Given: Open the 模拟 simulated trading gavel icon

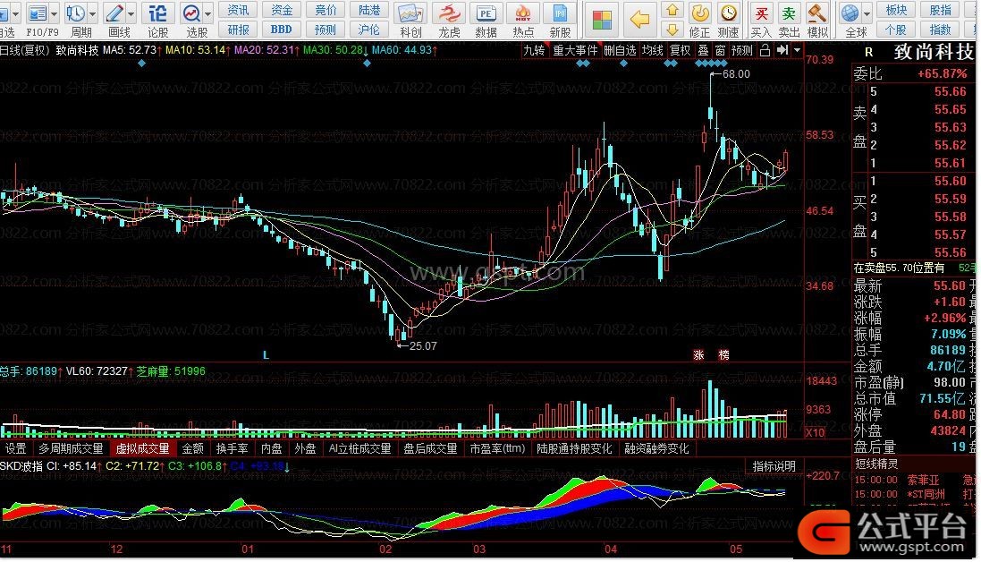Looking at the screenshot, I should point(817,13).
